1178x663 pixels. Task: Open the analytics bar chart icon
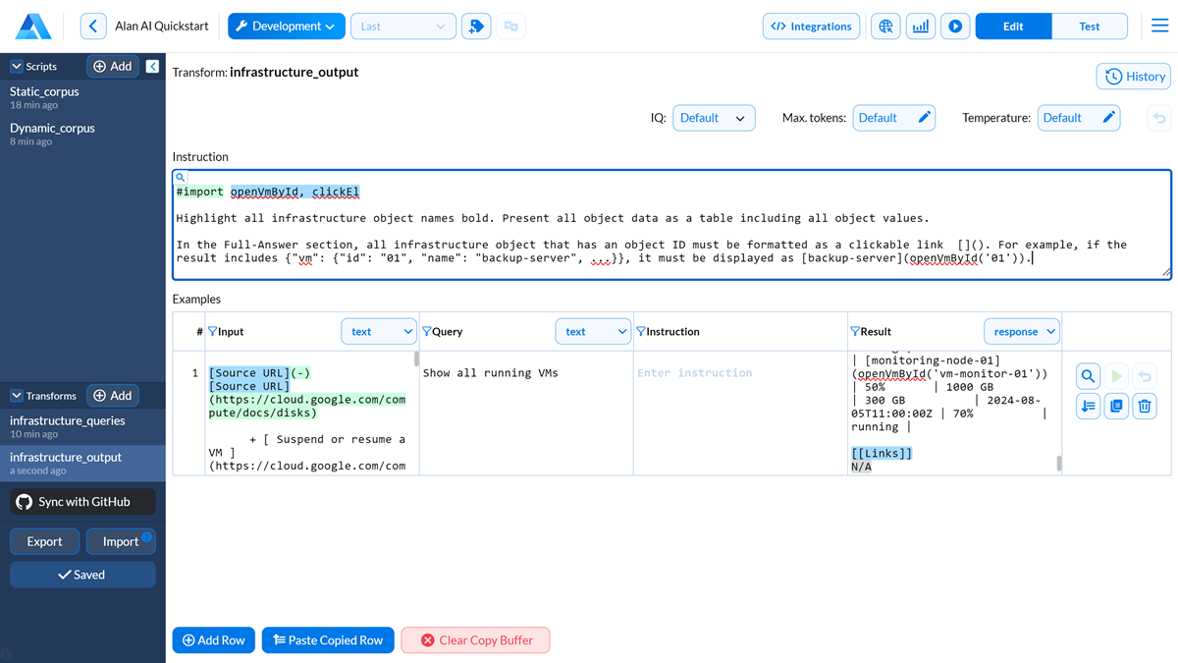(920, 27)
